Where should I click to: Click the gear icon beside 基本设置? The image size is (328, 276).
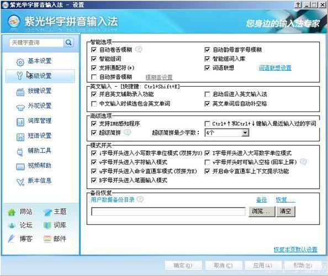(20, 62)
